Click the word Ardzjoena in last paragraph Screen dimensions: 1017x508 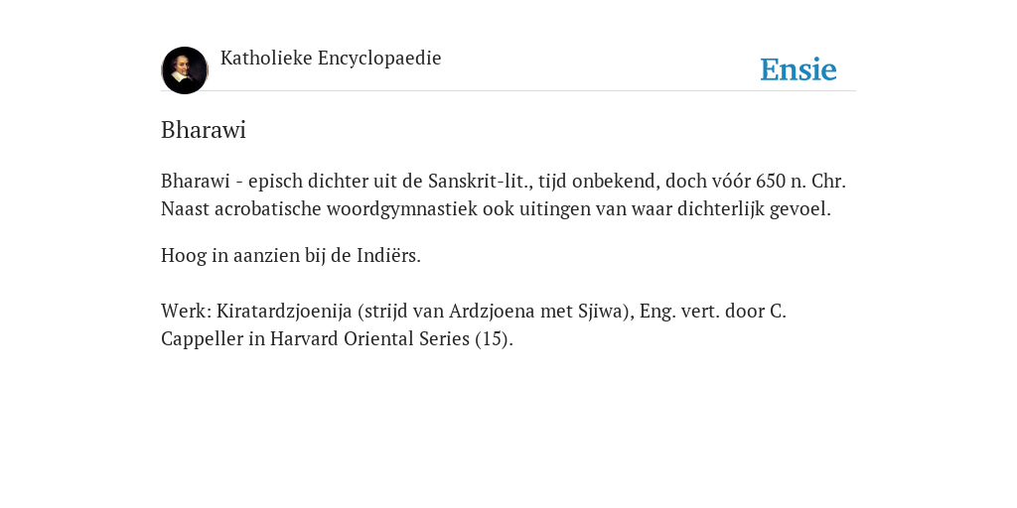pyautogui.click(x=492, y=311)
